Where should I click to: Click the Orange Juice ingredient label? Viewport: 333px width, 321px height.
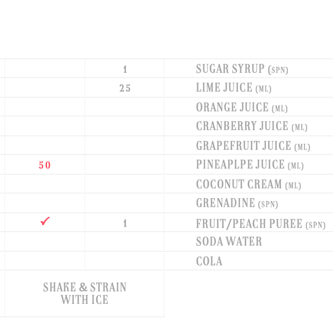(241, 108)
